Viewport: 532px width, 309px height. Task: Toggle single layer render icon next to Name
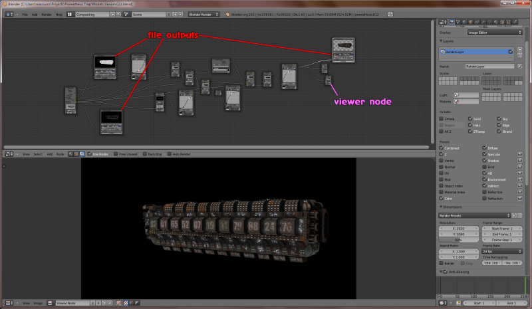tap(520, 66)
